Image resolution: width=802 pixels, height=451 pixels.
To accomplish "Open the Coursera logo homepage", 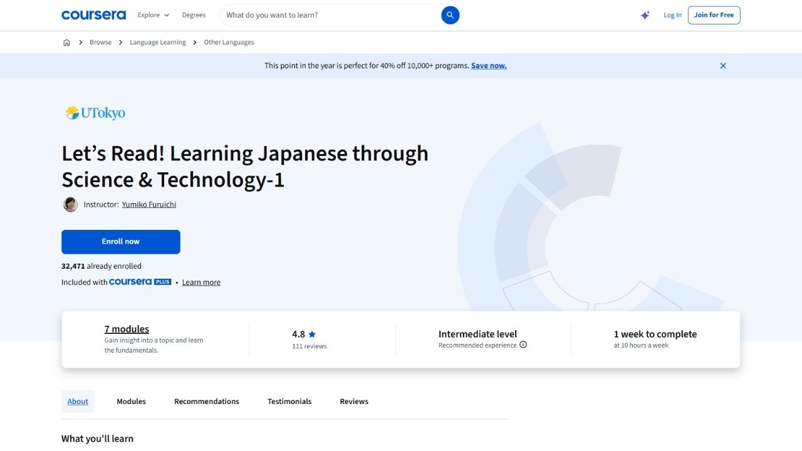I will tap(93, 15).
